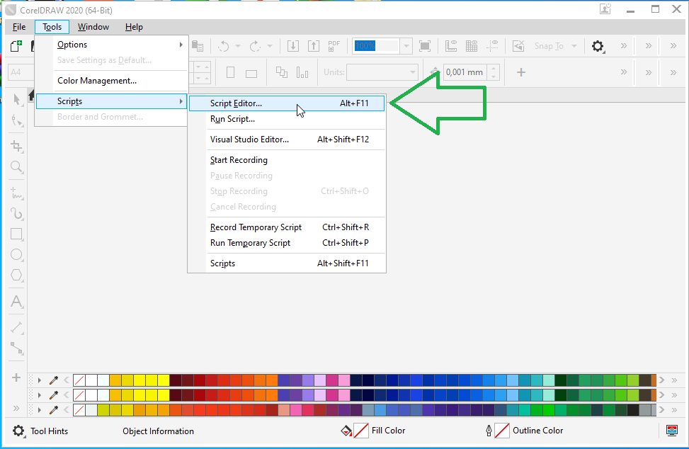Click the Redo arrow icon
This screenshot has width=689, height=449.
(255, 46)
